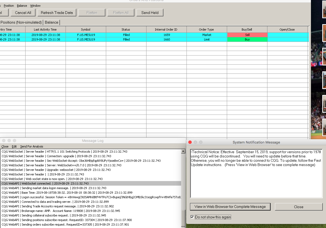This screenshot has height=228, width=326.
Task: Open Edit menu in Message Log
Action: (14, 146)
